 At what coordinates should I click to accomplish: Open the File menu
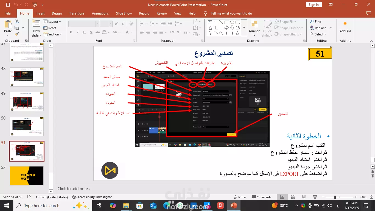pyautogui.click(x=8, y=13)
